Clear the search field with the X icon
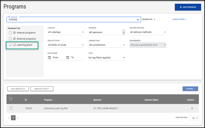This screenshot has width=205, height=128. 138,20
